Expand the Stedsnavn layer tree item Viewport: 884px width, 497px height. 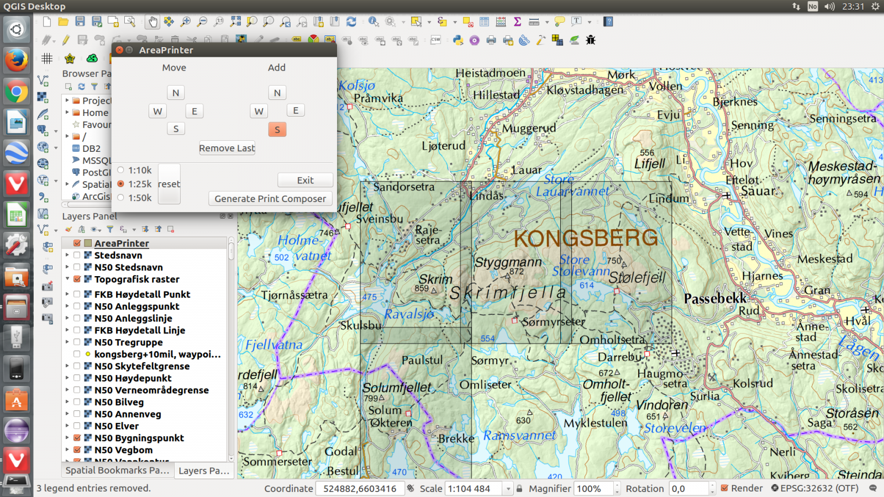click(67, 255)
